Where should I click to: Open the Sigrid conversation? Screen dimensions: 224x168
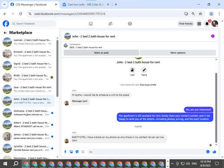[x=28, y=65]
